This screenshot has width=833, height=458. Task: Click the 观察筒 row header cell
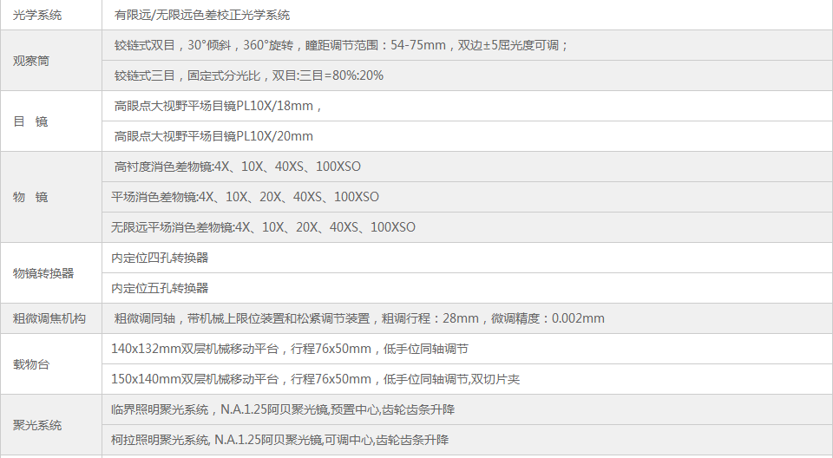click(31, 61)
